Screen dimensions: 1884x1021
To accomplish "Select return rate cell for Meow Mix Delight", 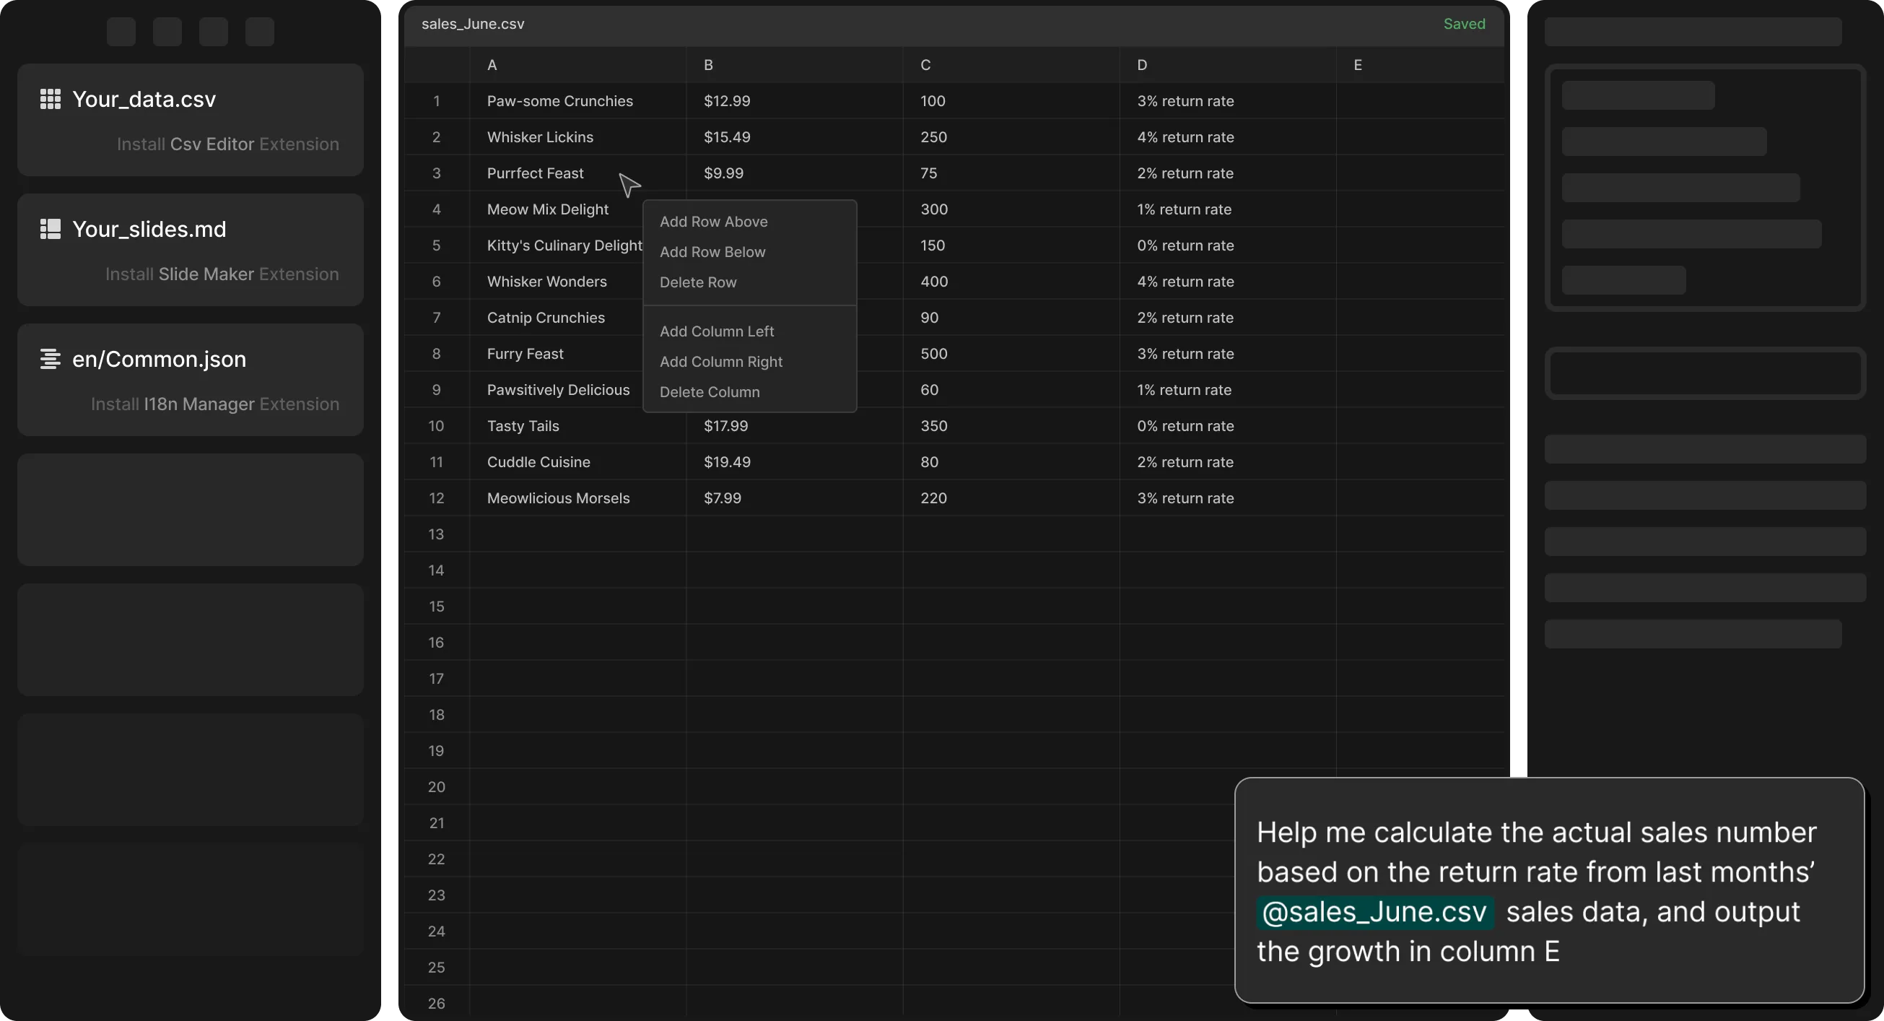I will (1227, 209).
